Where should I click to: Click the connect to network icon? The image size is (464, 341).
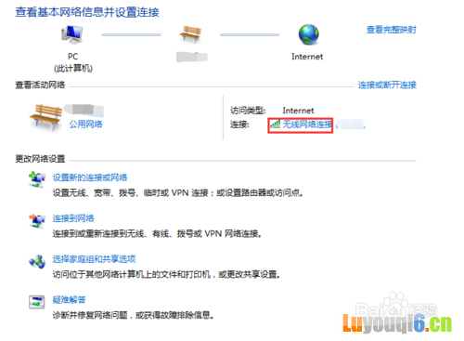point(37,220)
